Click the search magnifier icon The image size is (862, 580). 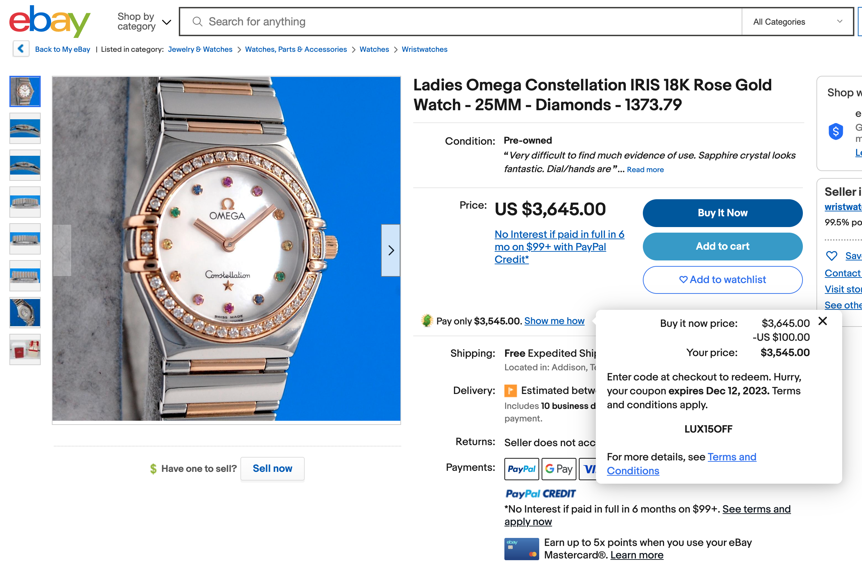coord(198,22)
